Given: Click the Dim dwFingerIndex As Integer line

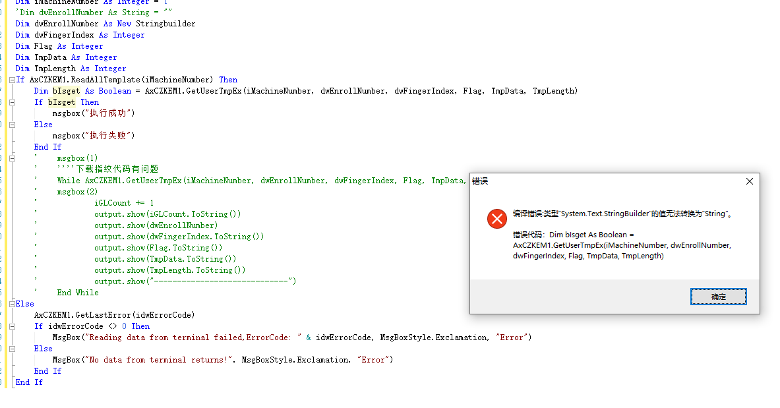Looking at the screenshot, I should click(80, 35).
